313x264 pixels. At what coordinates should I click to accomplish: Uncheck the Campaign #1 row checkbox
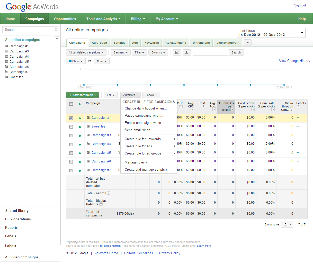pyautogui.click(x=71, y=118)
